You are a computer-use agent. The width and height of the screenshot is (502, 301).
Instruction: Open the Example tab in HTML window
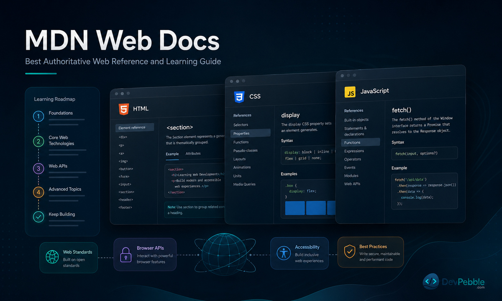coord(172,154)
